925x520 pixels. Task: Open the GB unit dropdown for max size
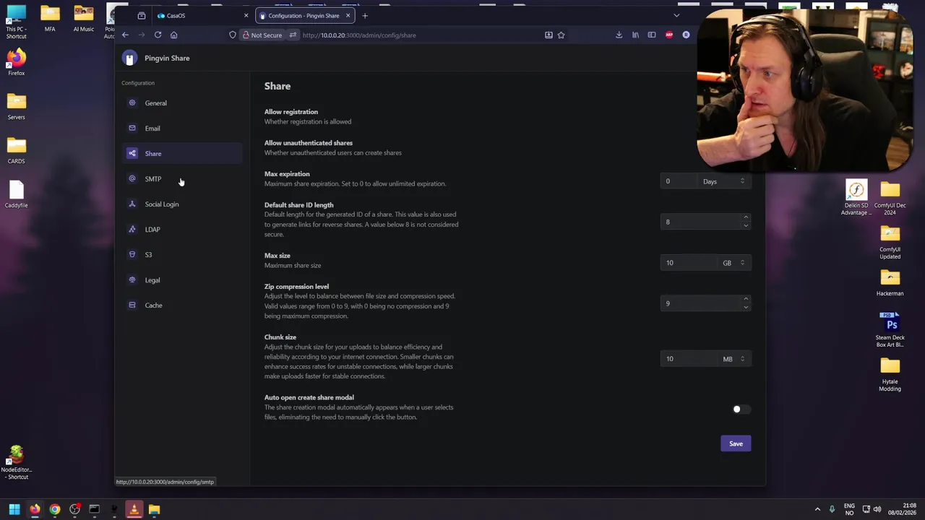point(734,263)
